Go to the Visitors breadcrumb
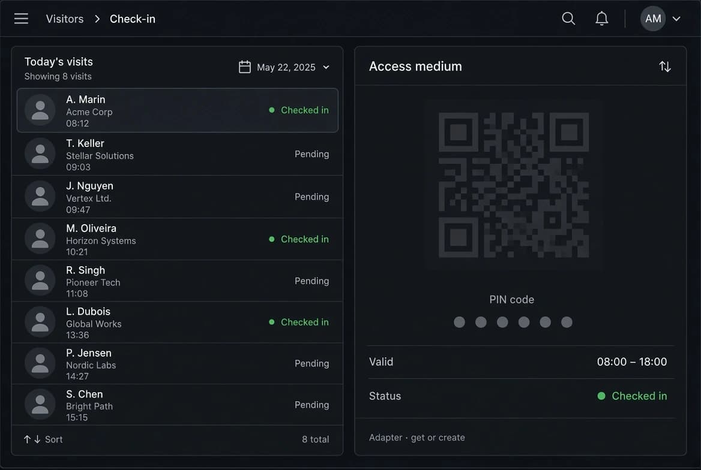 [65, 19]
